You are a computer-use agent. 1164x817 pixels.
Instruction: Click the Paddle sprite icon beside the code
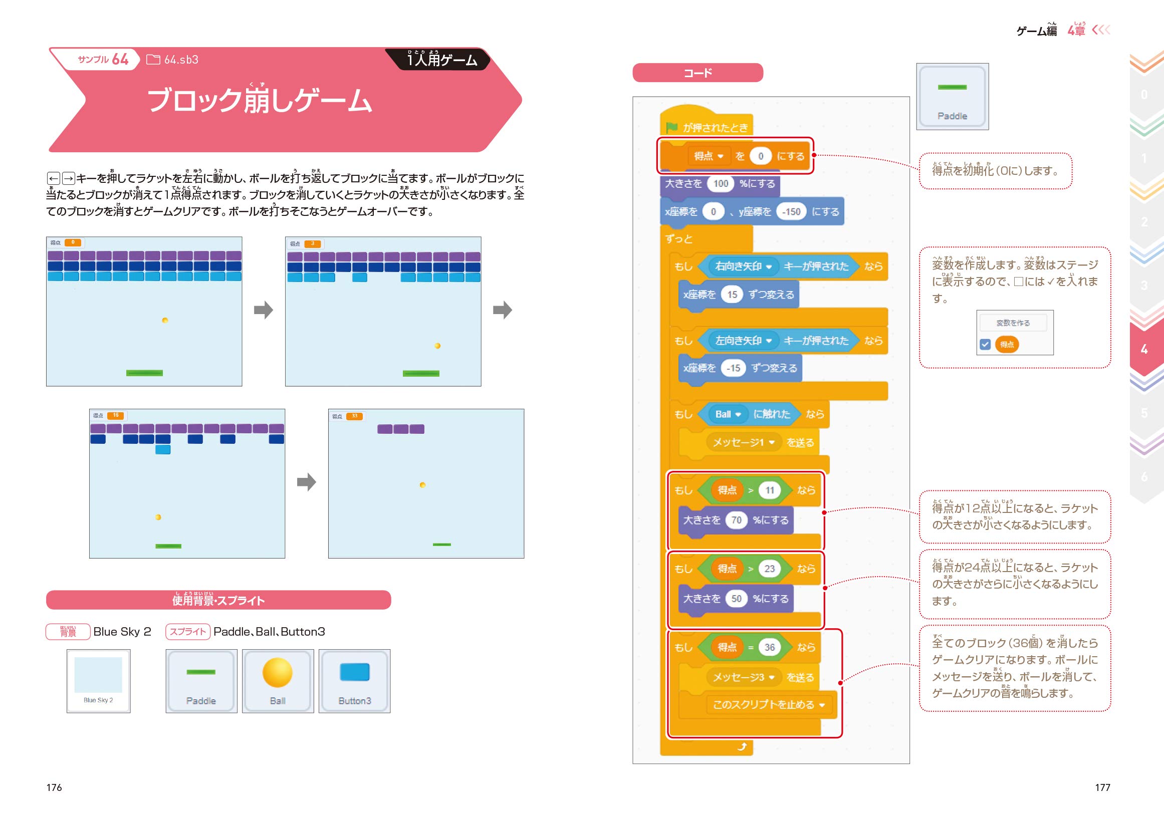tap(952, 96)
